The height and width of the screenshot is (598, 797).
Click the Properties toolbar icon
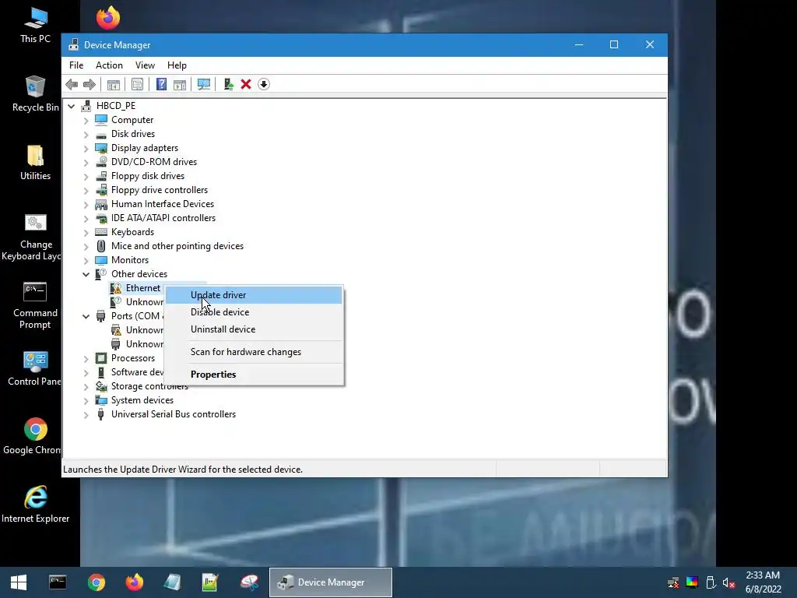(x=137, y=84)
